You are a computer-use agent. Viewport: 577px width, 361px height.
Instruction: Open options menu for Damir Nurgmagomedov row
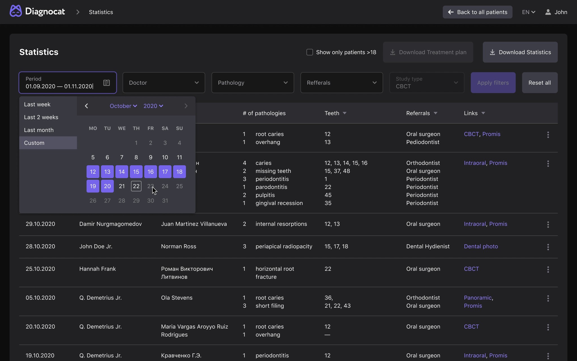pyautogui.click(x=548, y=224)
